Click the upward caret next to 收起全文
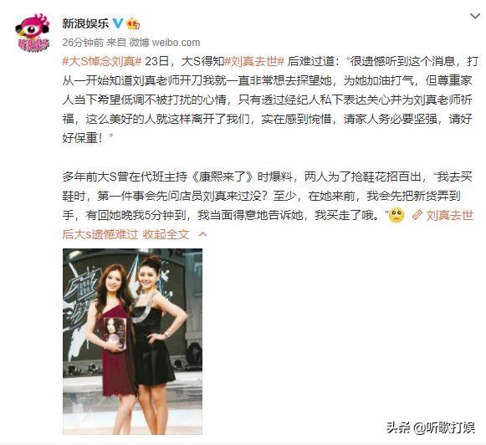Screen dimensions: 486x445 click(x=202, y=234)
